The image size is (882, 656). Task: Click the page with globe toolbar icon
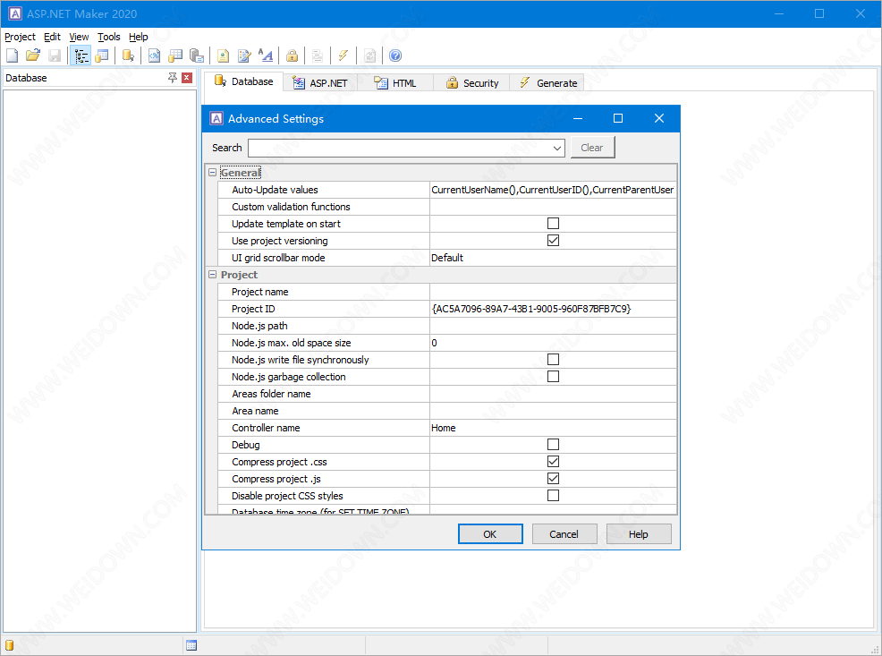click(224, 55)
